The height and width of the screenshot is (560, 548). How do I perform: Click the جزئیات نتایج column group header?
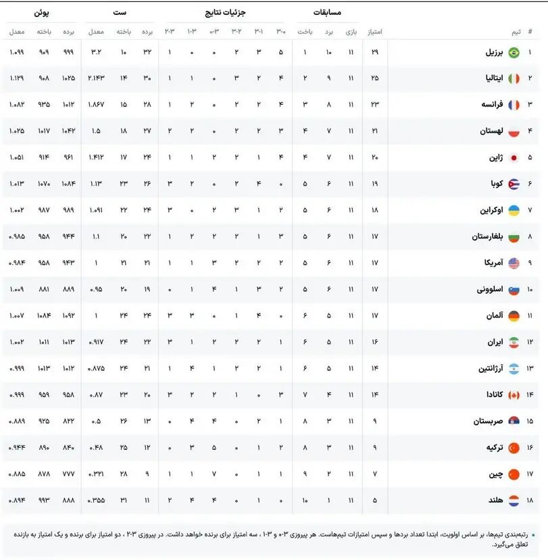click(x=225, y=13)
